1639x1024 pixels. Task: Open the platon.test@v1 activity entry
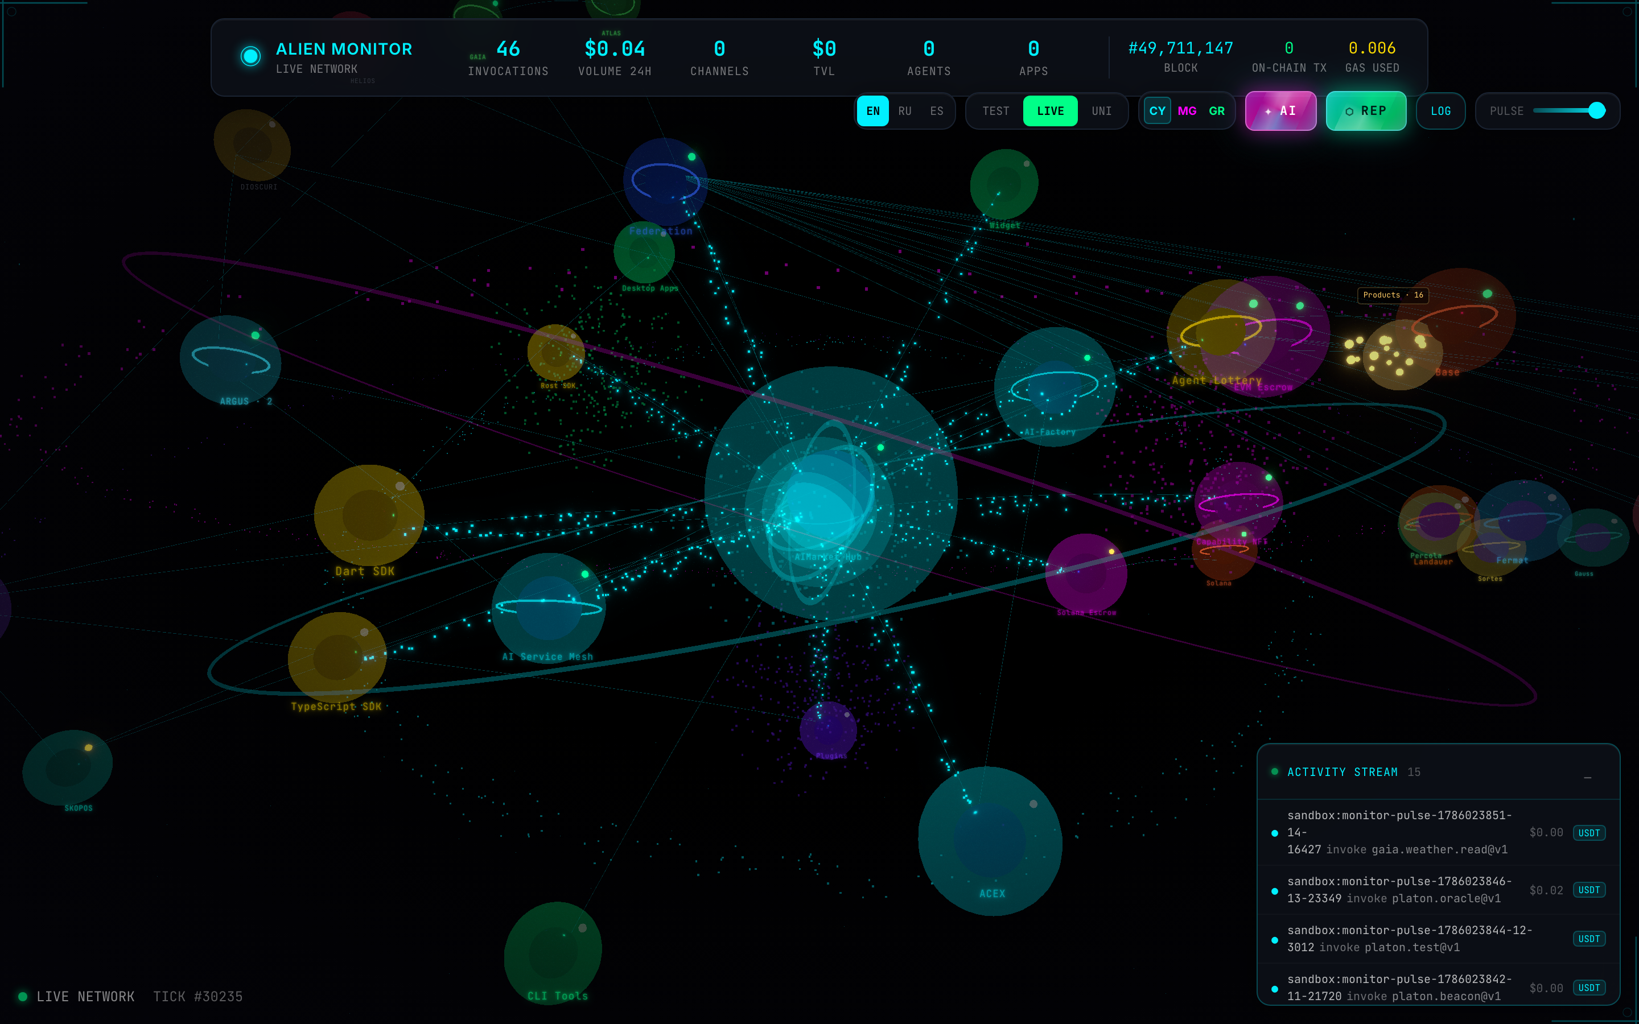point(1439,939)
